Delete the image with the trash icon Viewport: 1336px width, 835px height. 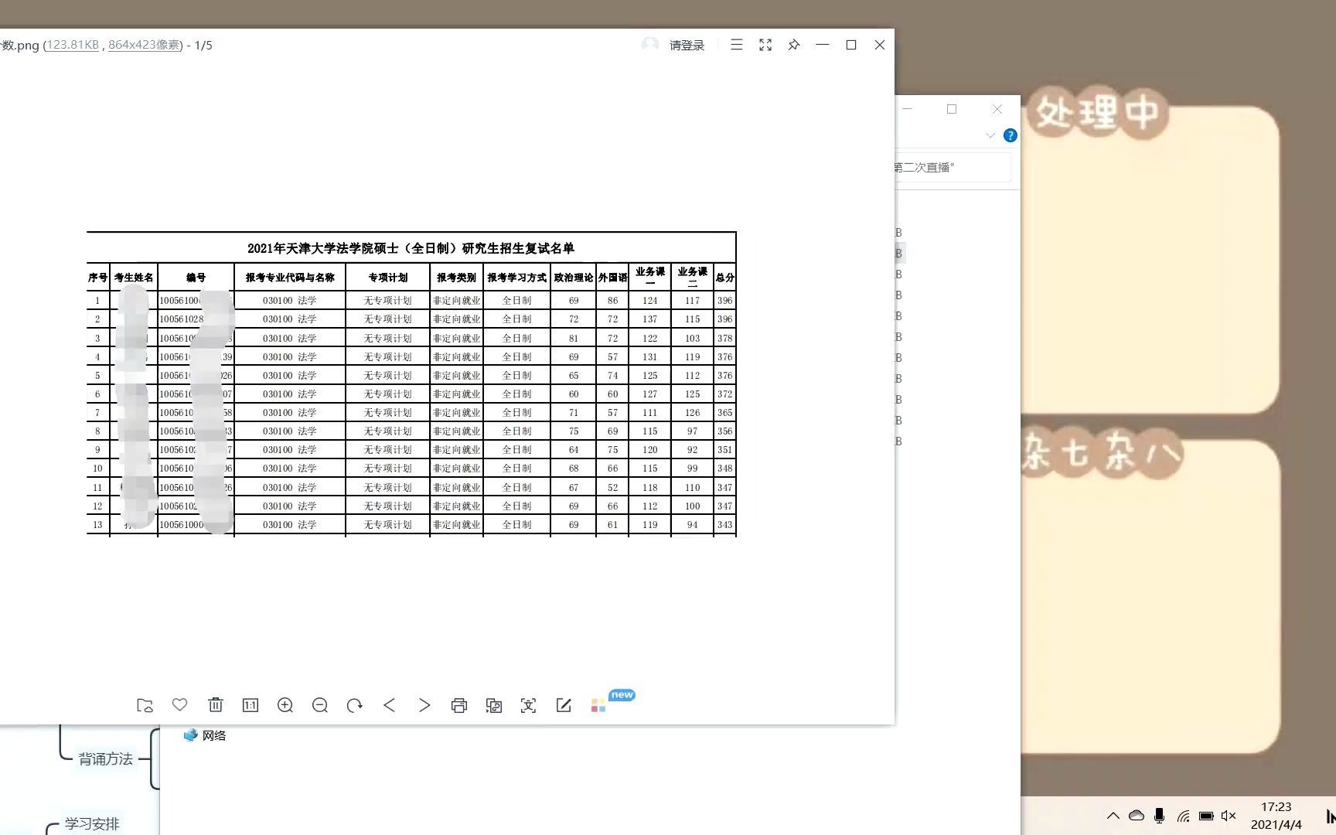(216, 705)
